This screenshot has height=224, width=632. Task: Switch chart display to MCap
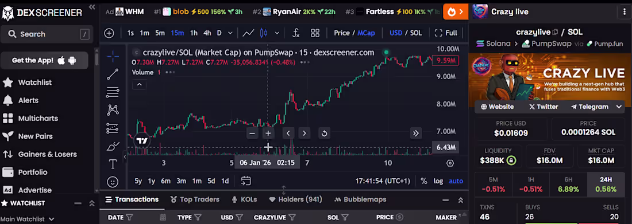[366, 33]
